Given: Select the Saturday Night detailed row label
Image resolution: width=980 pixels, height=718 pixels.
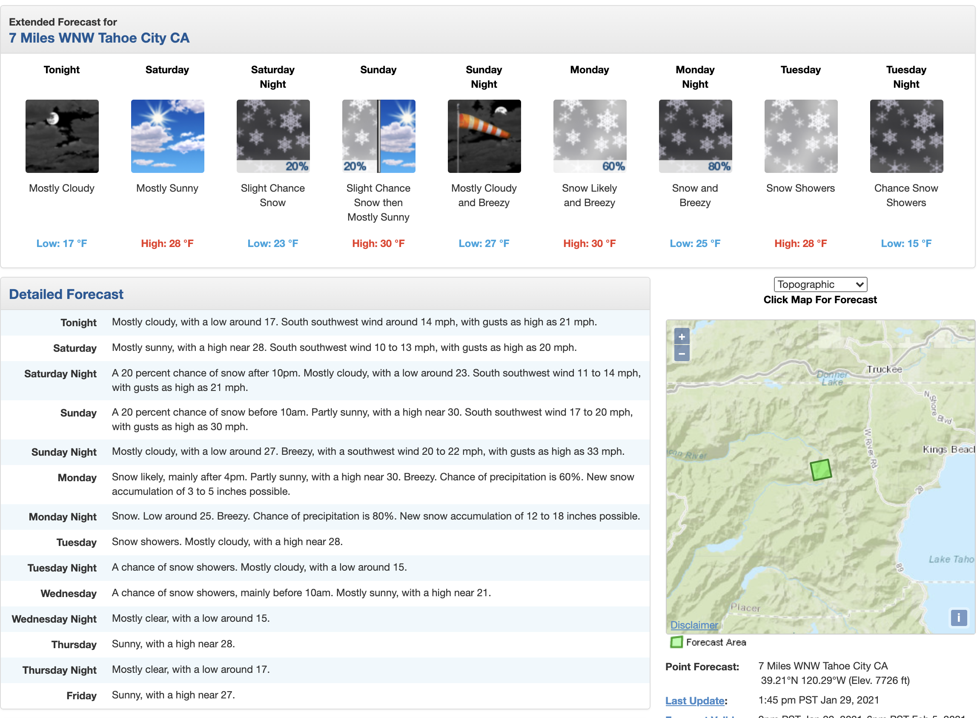Looking at the screenshot, I should click(60, 374).
